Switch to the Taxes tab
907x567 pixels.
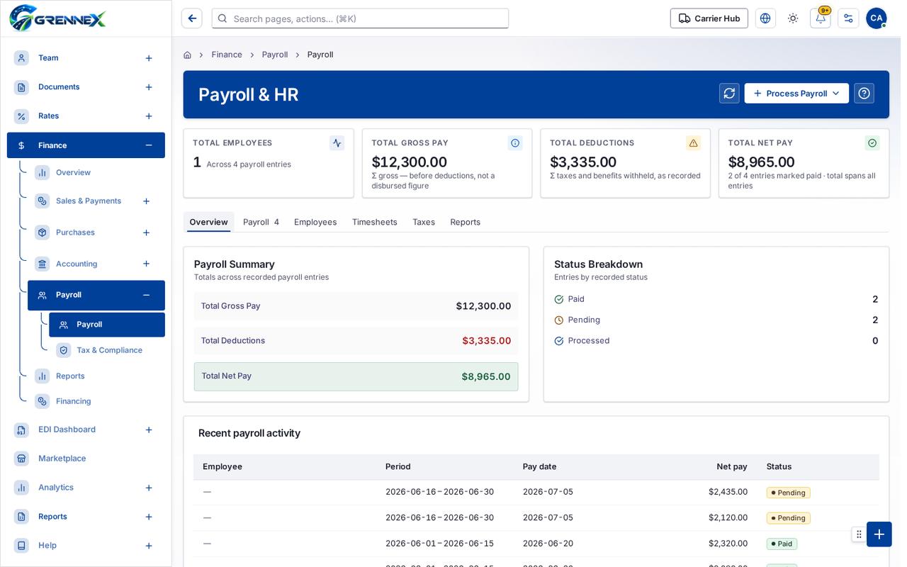click(x=424, y=222)
